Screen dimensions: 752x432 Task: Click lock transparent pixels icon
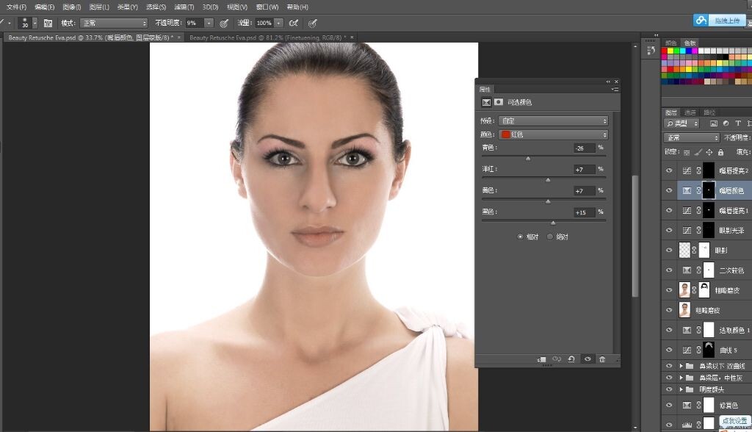pyautogui.click(x=687, y=152)
